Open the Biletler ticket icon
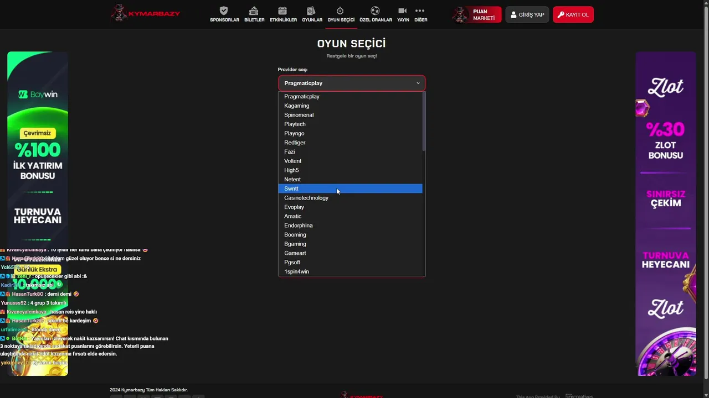709x398 pixels. (254, 11)
